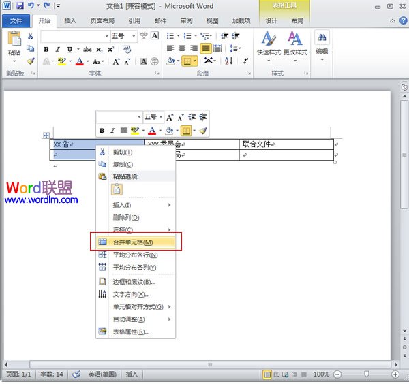Click the Editing binoculars icon
The height and width of the screenshot is (384, 409).
[x=322, y=37]
